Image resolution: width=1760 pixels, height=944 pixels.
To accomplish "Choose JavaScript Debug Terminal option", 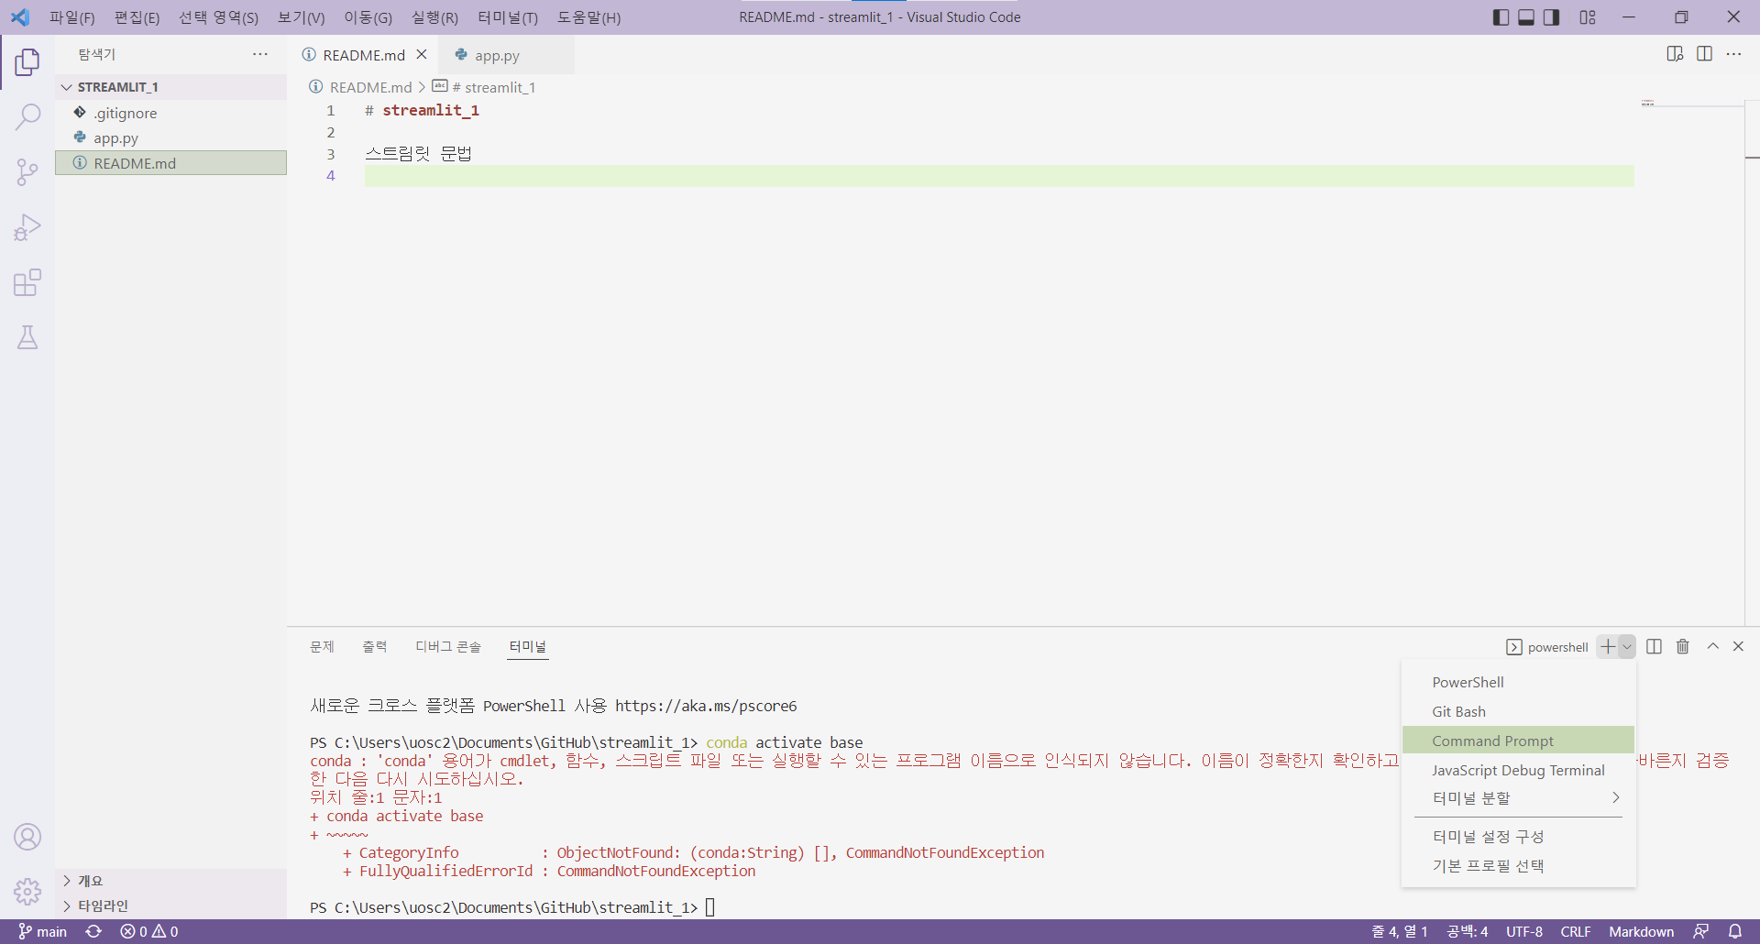I will [x=1519, y=771].
